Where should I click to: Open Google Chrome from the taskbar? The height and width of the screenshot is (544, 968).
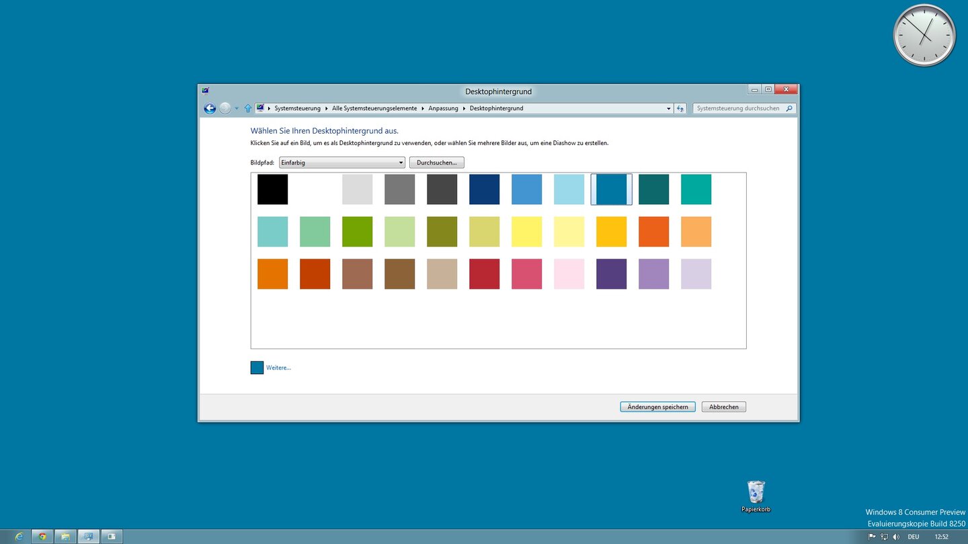point(42,537)
